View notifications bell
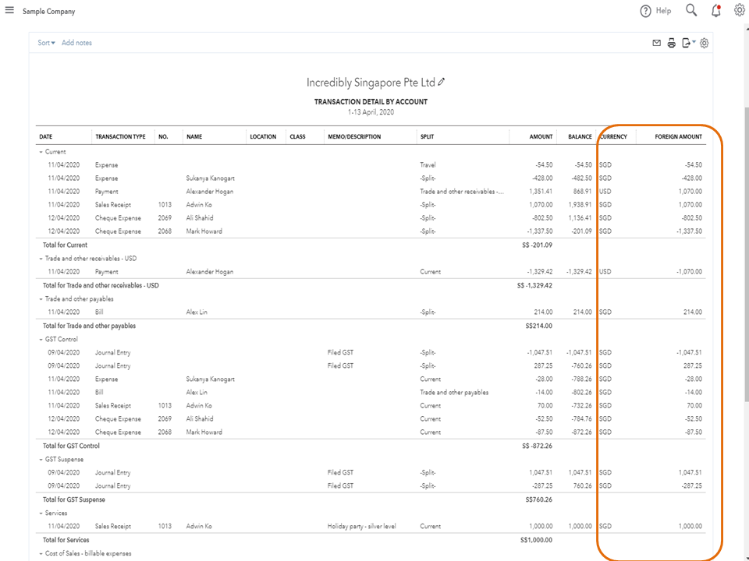 (716, 10)
